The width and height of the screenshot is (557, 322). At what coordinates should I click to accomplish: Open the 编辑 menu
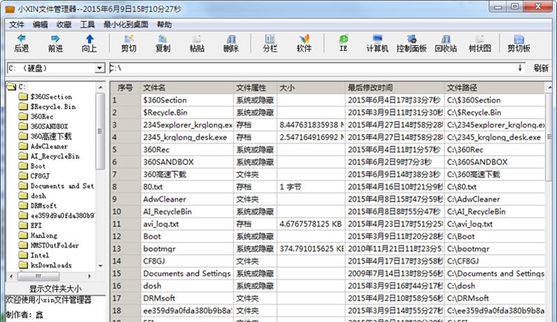point(40,24)
